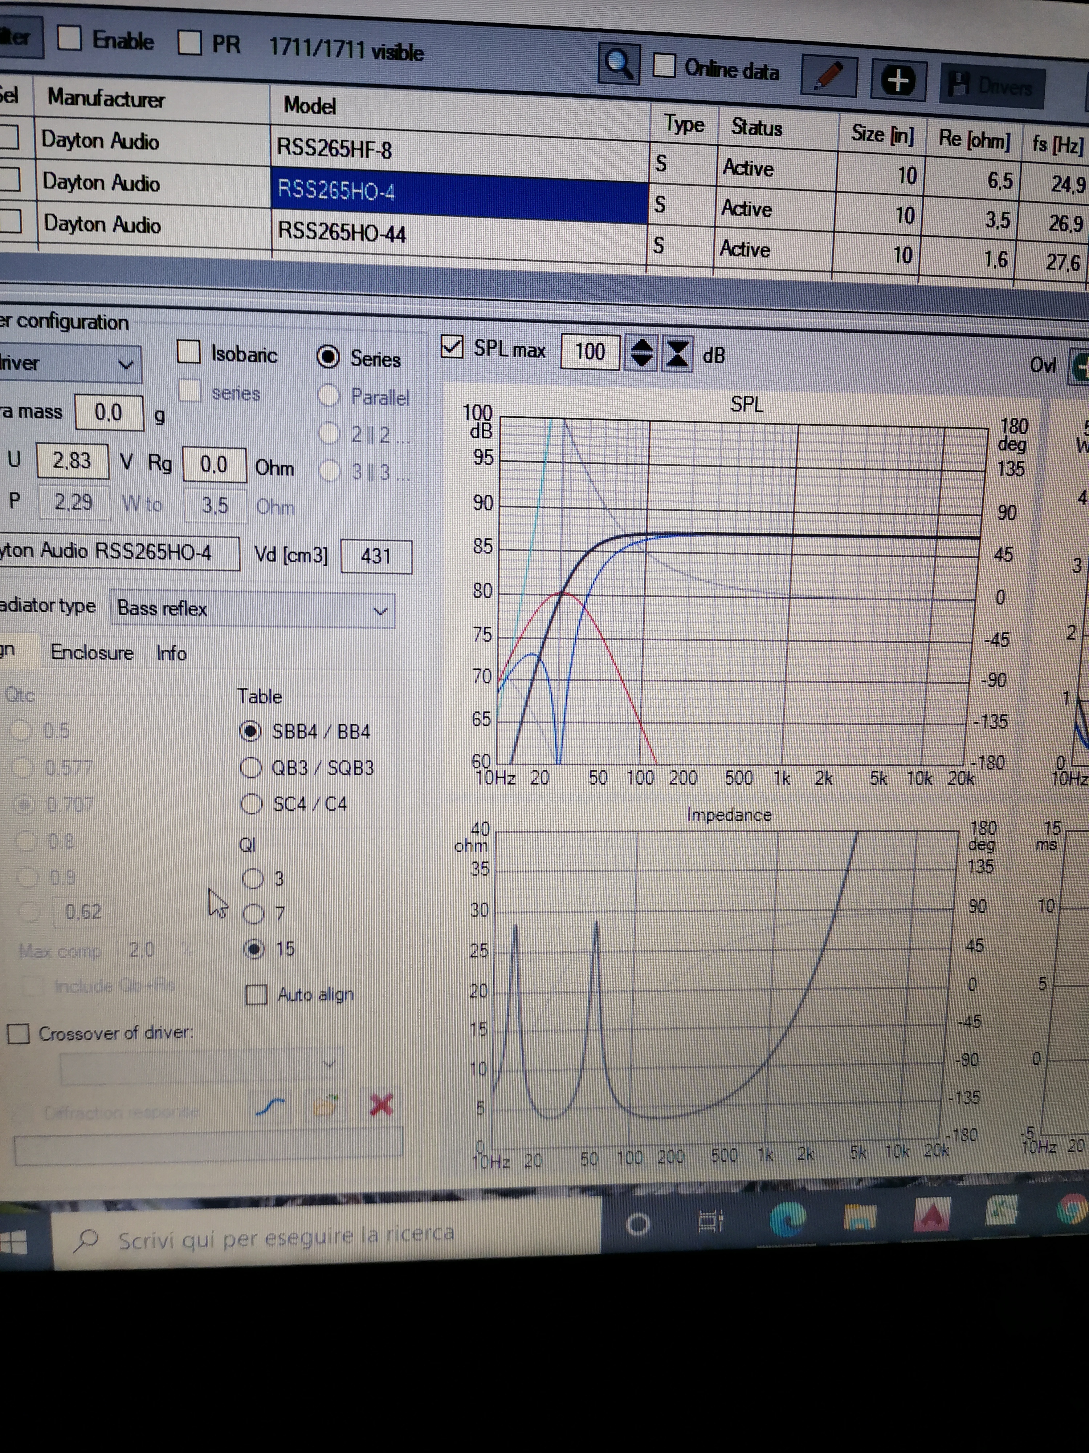The width and height of the screenshot is (1089, 1453).
Task: Set Ql to 7
Action: (x=253, y=914)
